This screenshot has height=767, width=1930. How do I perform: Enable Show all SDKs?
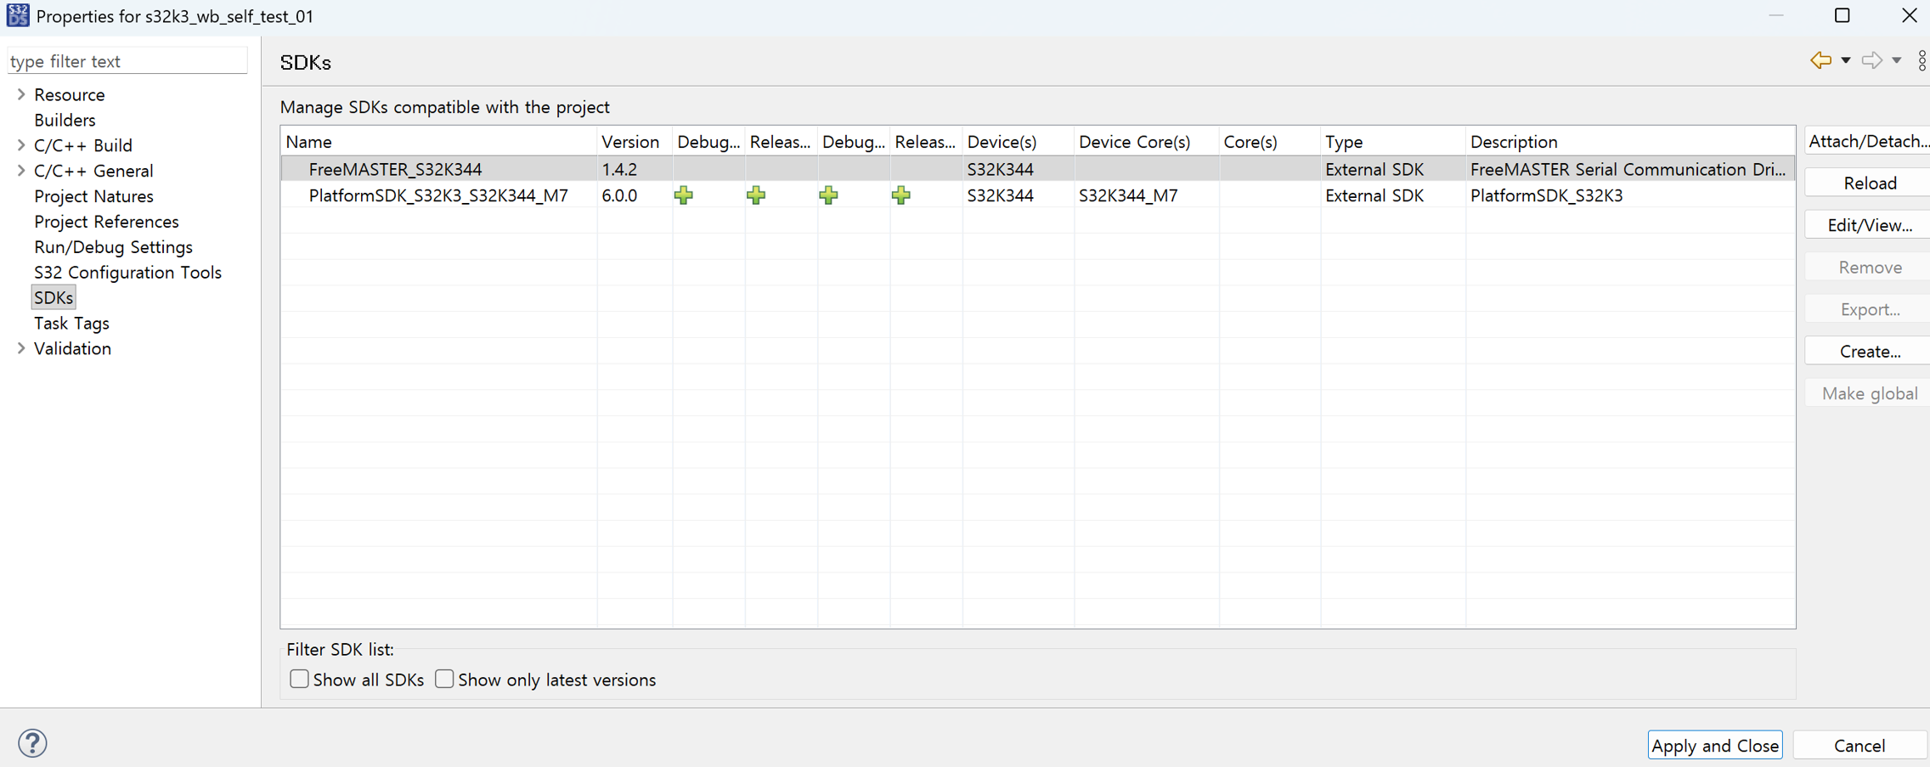coord(299,679)
